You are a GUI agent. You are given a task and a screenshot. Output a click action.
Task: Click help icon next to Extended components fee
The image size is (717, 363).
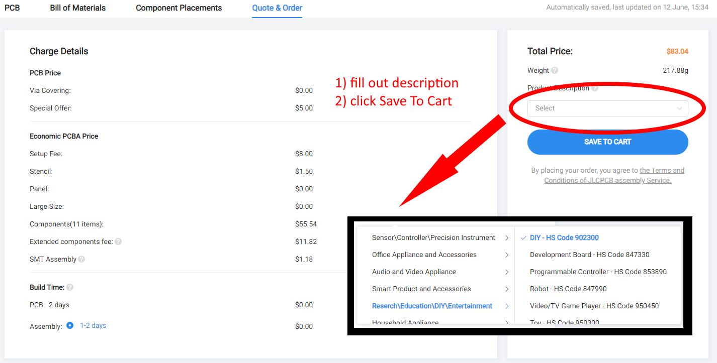(x=118, y=241)
